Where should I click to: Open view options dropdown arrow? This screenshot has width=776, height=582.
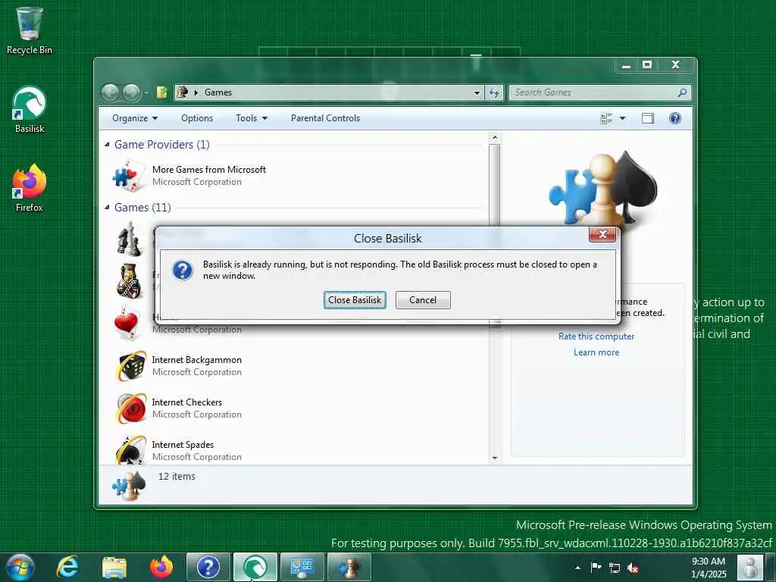click(623, 118)
